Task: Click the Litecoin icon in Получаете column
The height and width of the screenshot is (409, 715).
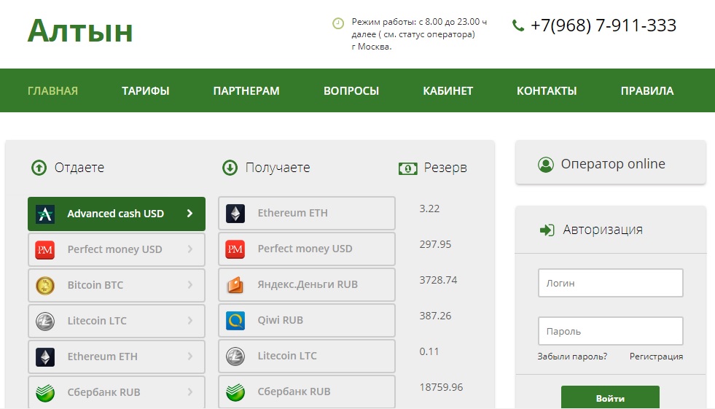Action: (x=235, y=356)
